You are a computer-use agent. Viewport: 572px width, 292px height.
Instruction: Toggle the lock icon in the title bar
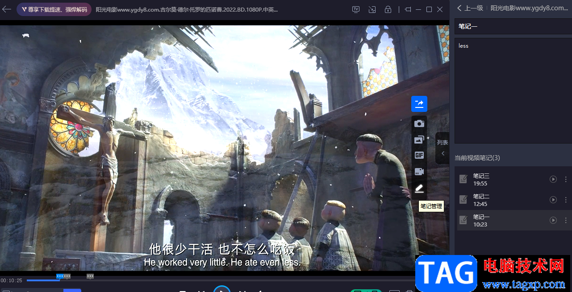click(x=388, y=9)
